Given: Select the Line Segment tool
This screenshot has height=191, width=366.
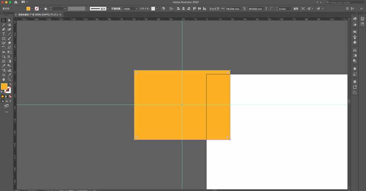Looking at the screenshot, I should tap(9, 34).
